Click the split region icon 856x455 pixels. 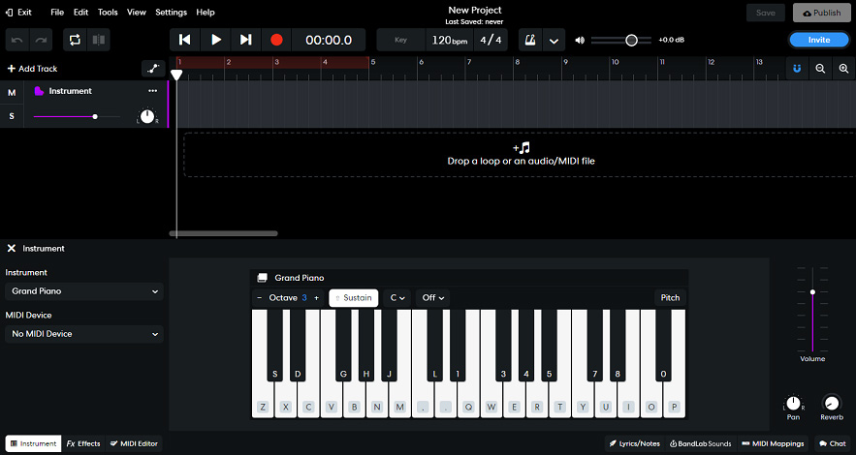[99, 40]
